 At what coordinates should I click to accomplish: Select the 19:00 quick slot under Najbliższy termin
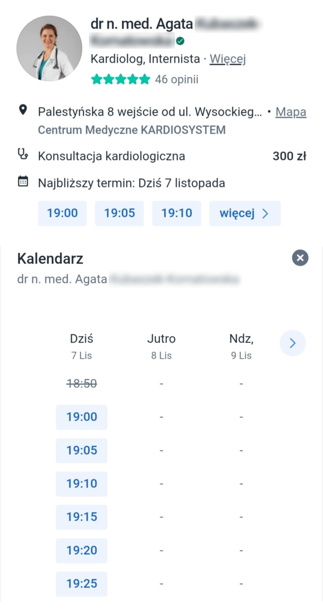coord(62,213)
